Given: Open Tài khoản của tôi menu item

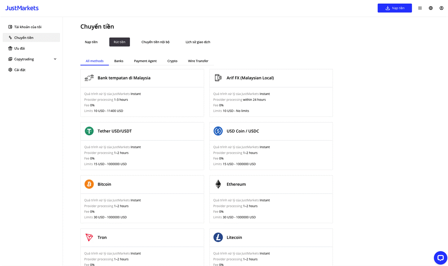Looking at the screenshot, I should [31, 27].
